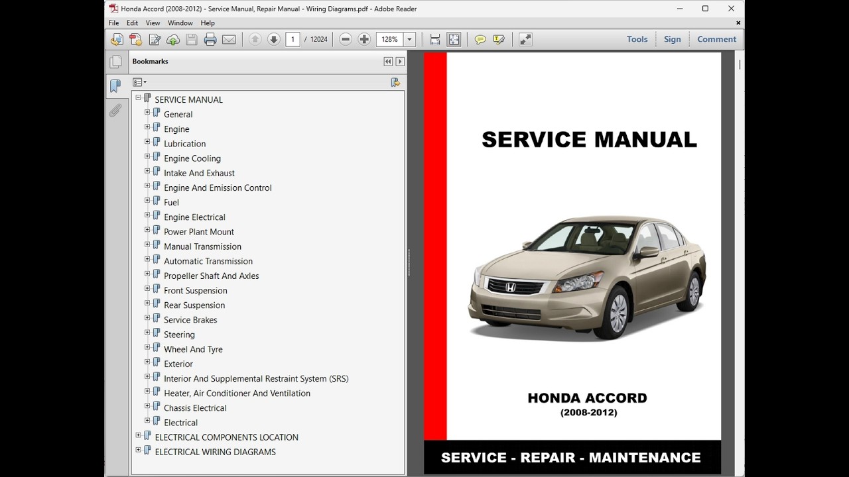
Task: Click the page number input field
Action: [293, 39]
